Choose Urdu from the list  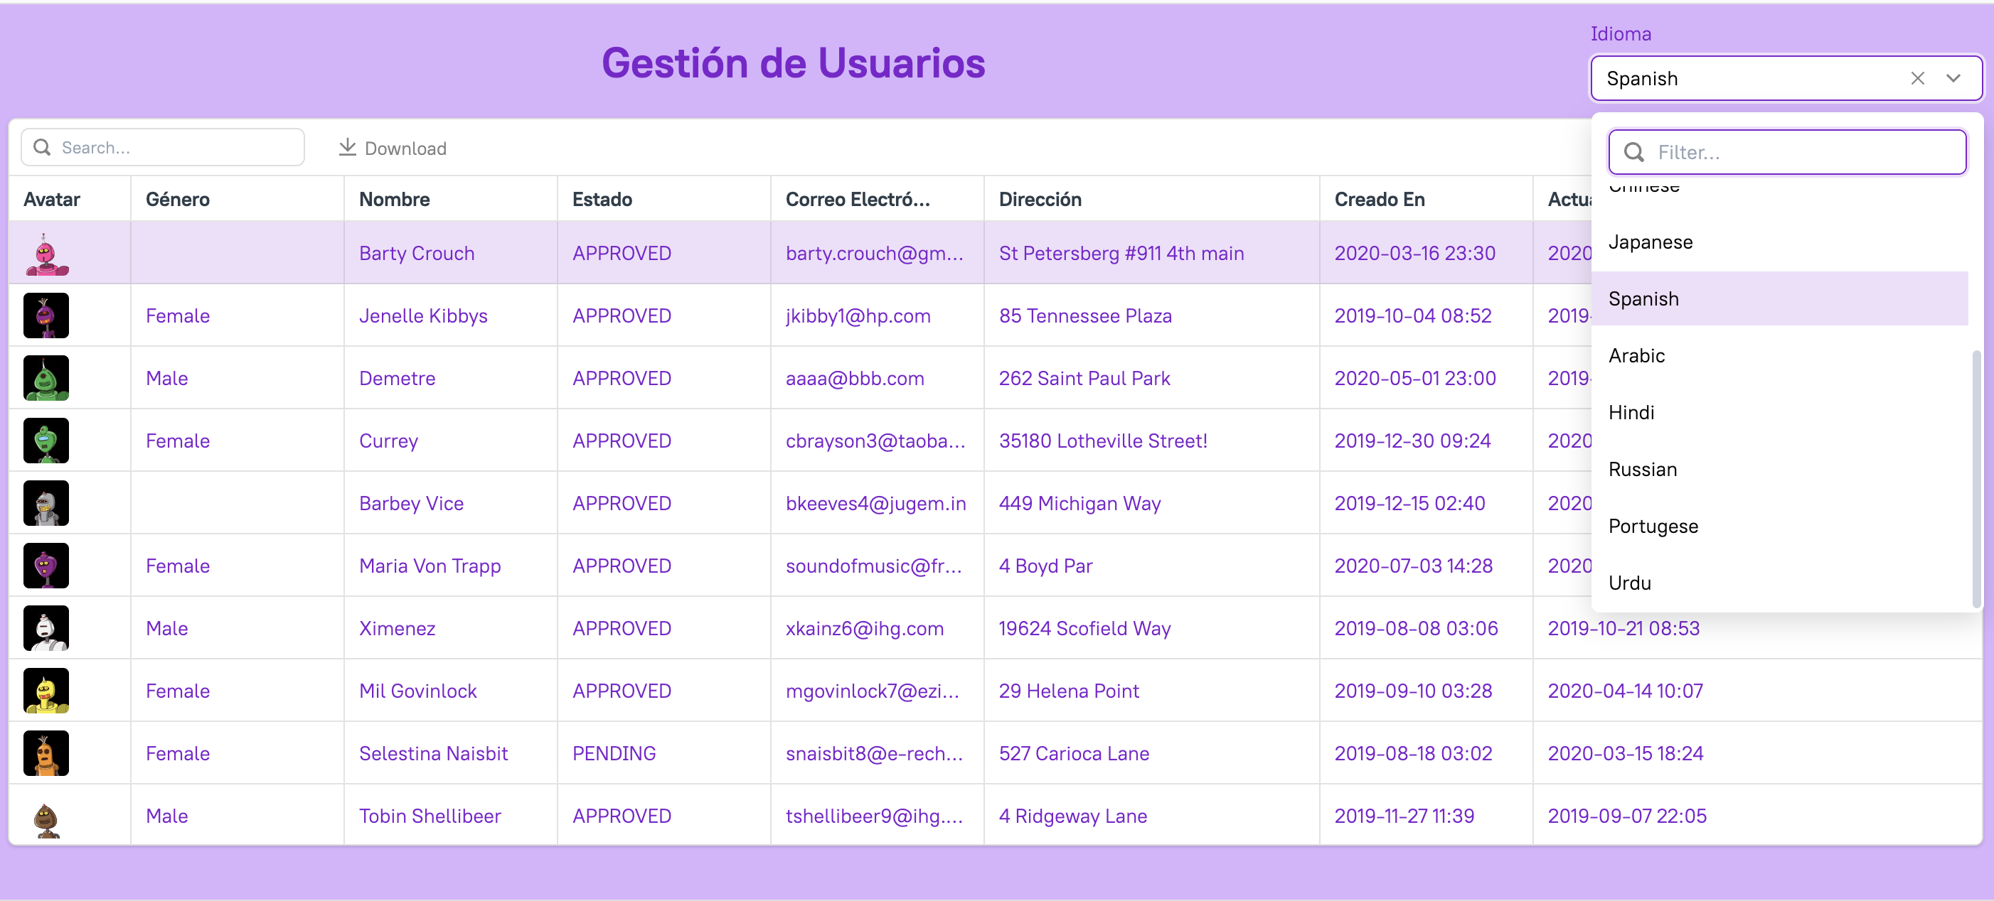[x=1629, y=583]
